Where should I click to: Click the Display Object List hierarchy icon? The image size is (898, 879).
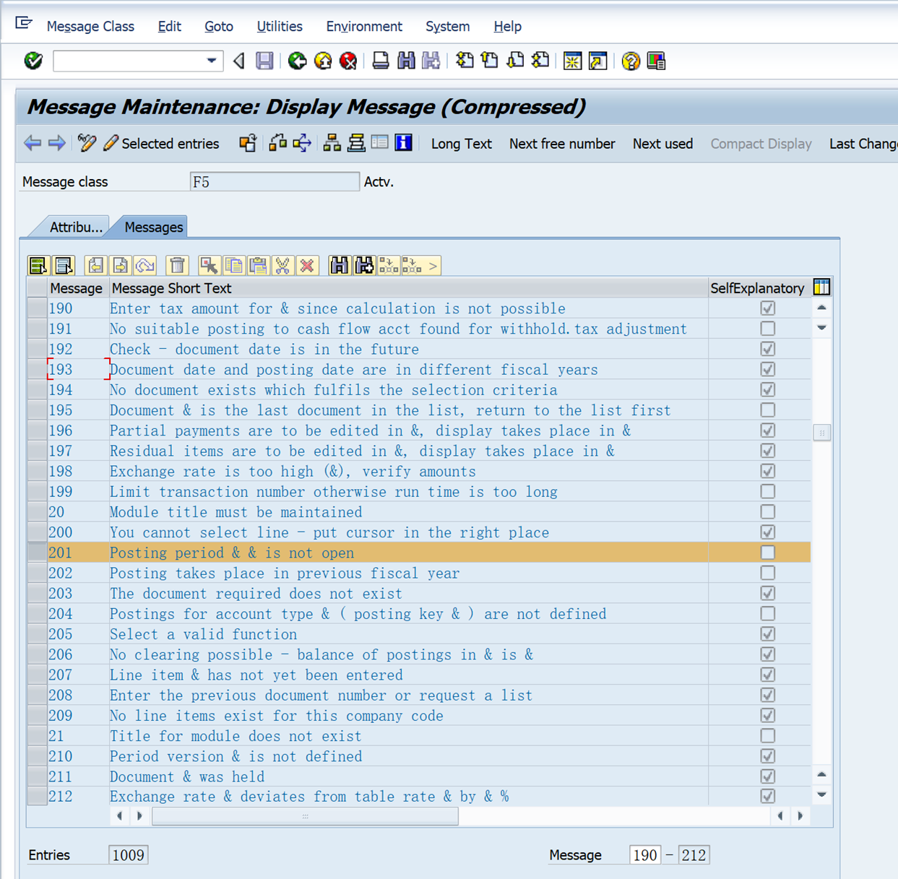coord(332,143)
